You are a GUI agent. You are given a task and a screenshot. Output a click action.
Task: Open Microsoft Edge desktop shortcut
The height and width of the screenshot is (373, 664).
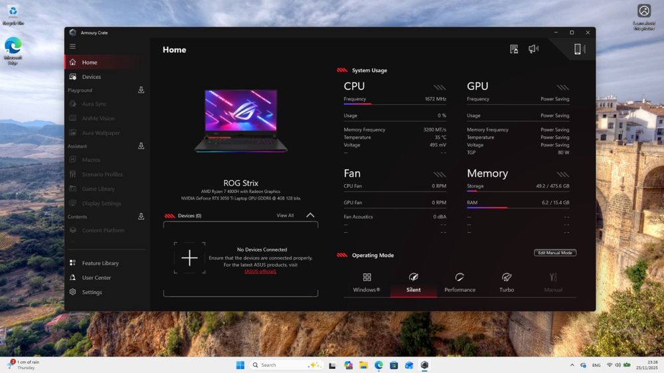click(x=13, y=51)
